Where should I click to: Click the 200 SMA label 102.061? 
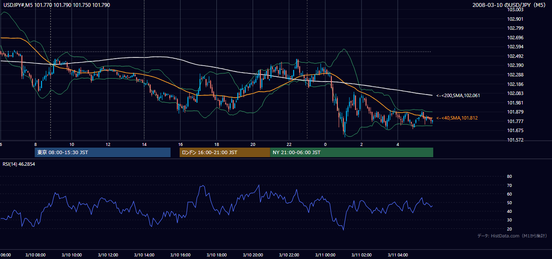[458, 95]
